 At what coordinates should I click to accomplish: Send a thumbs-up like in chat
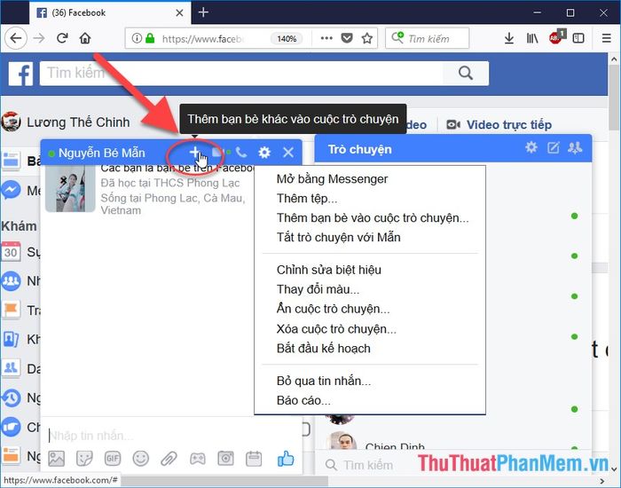(x=286, y=459)
